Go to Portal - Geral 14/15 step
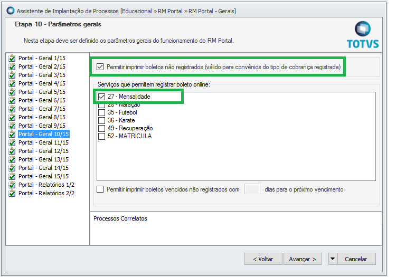The height and width of the screenshot is (277, 396). (43, 168)
